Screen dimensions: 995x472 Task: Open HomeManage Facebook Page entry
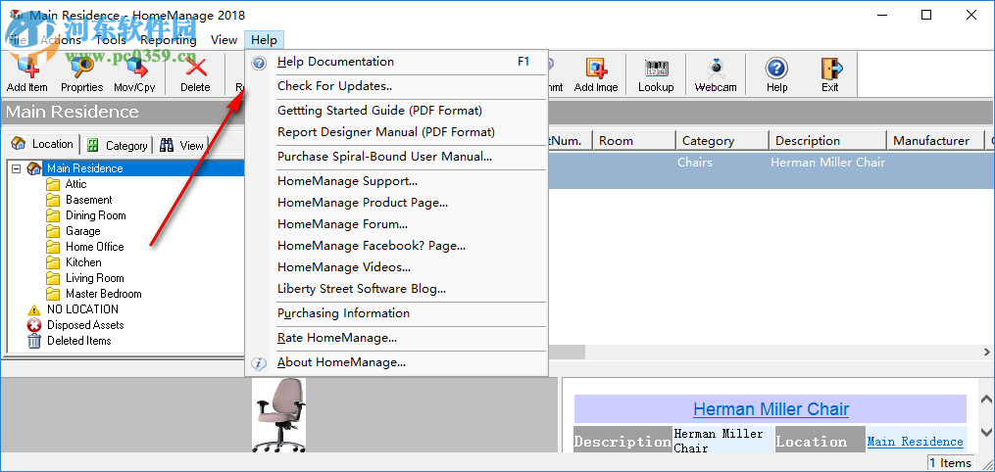click(x=396, y=246)
